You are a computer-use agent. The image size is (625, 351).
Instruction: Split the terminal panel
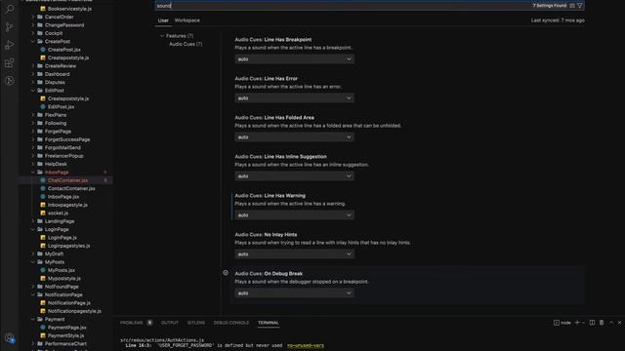pos(592,323)
